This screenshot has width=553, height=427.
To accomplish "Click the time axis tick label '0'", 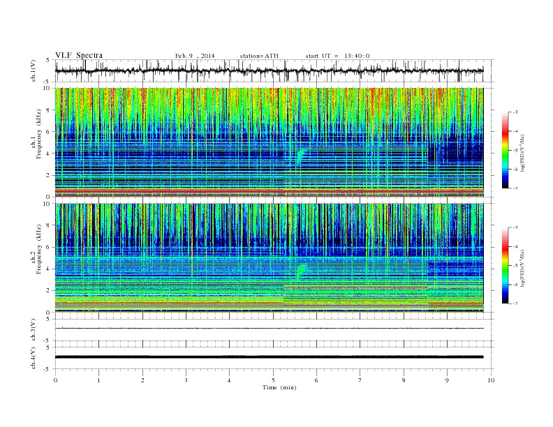I will tap(55, 380).
